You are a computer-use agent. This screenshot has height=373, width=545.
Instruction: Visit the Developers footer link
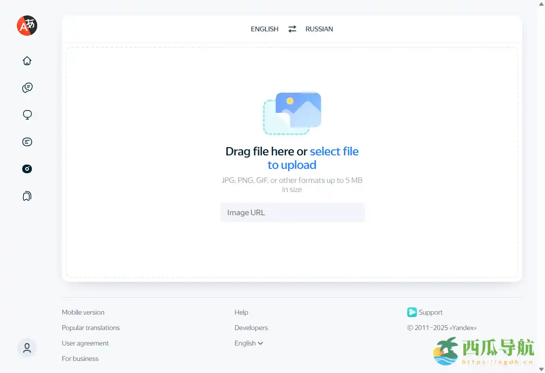click(x=251, y=328)
